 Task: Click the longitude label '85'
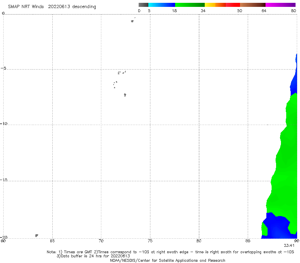[248, 241]
